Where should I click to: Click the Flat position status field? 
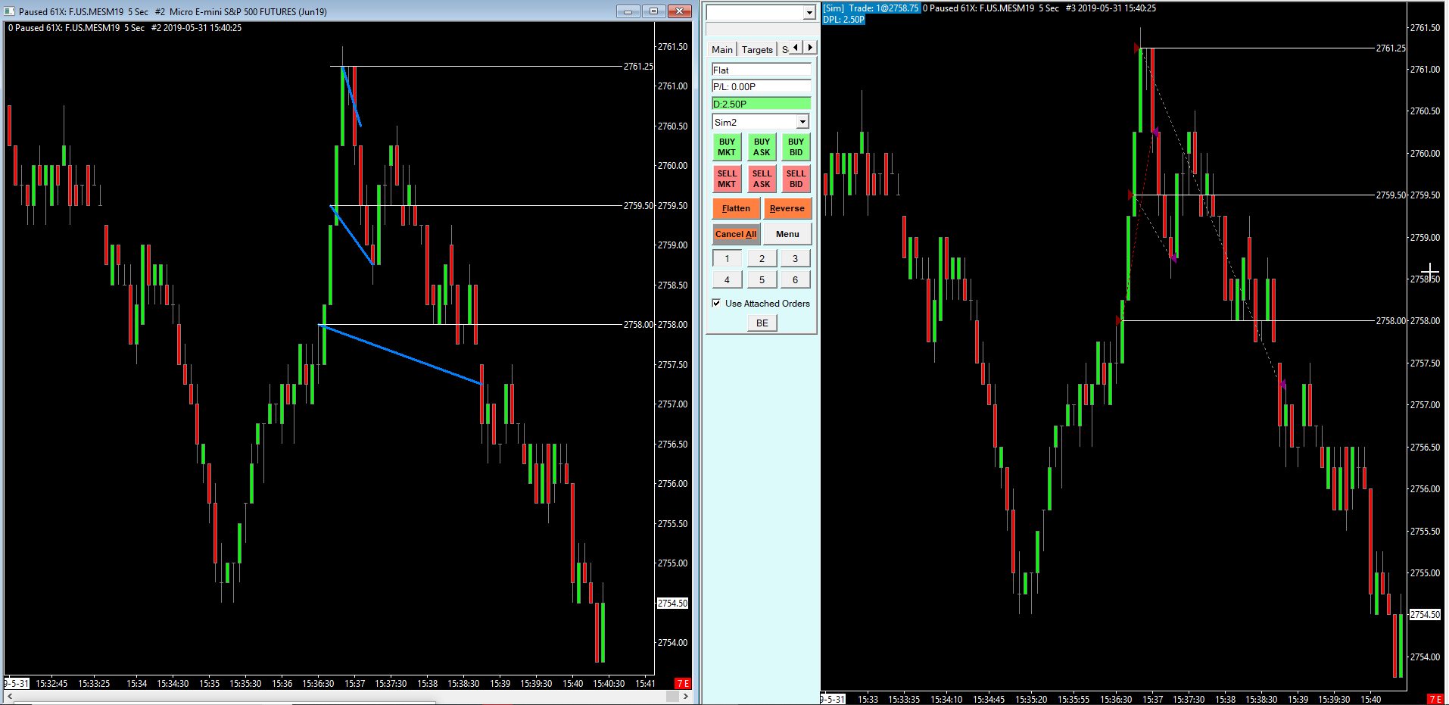click(761, 70)
